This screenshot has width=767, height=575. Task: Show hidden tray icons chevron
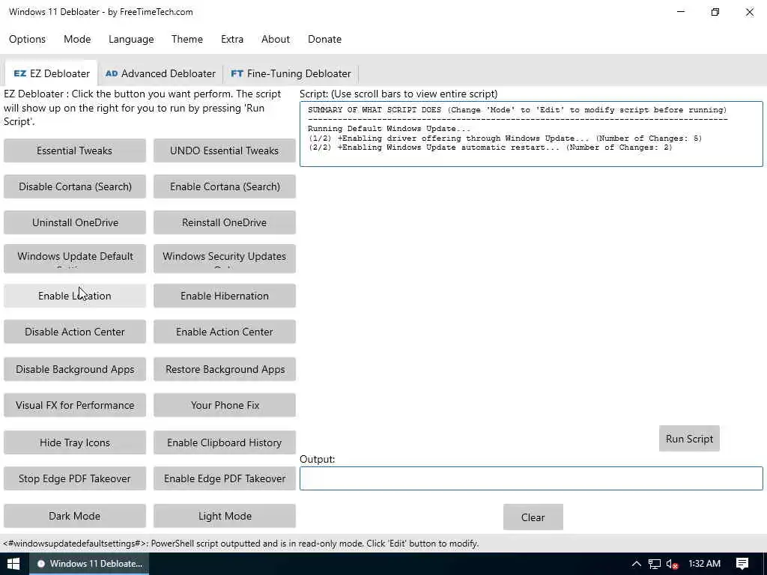point(637,564)
